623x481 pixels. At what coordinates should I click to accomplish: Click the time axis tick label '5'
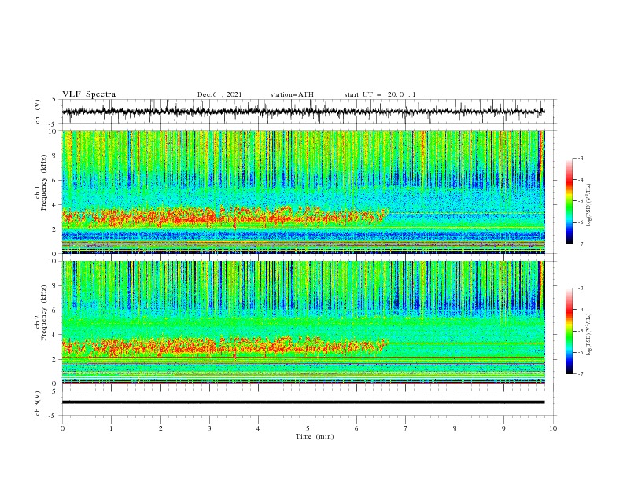click(x=308, y=428)
